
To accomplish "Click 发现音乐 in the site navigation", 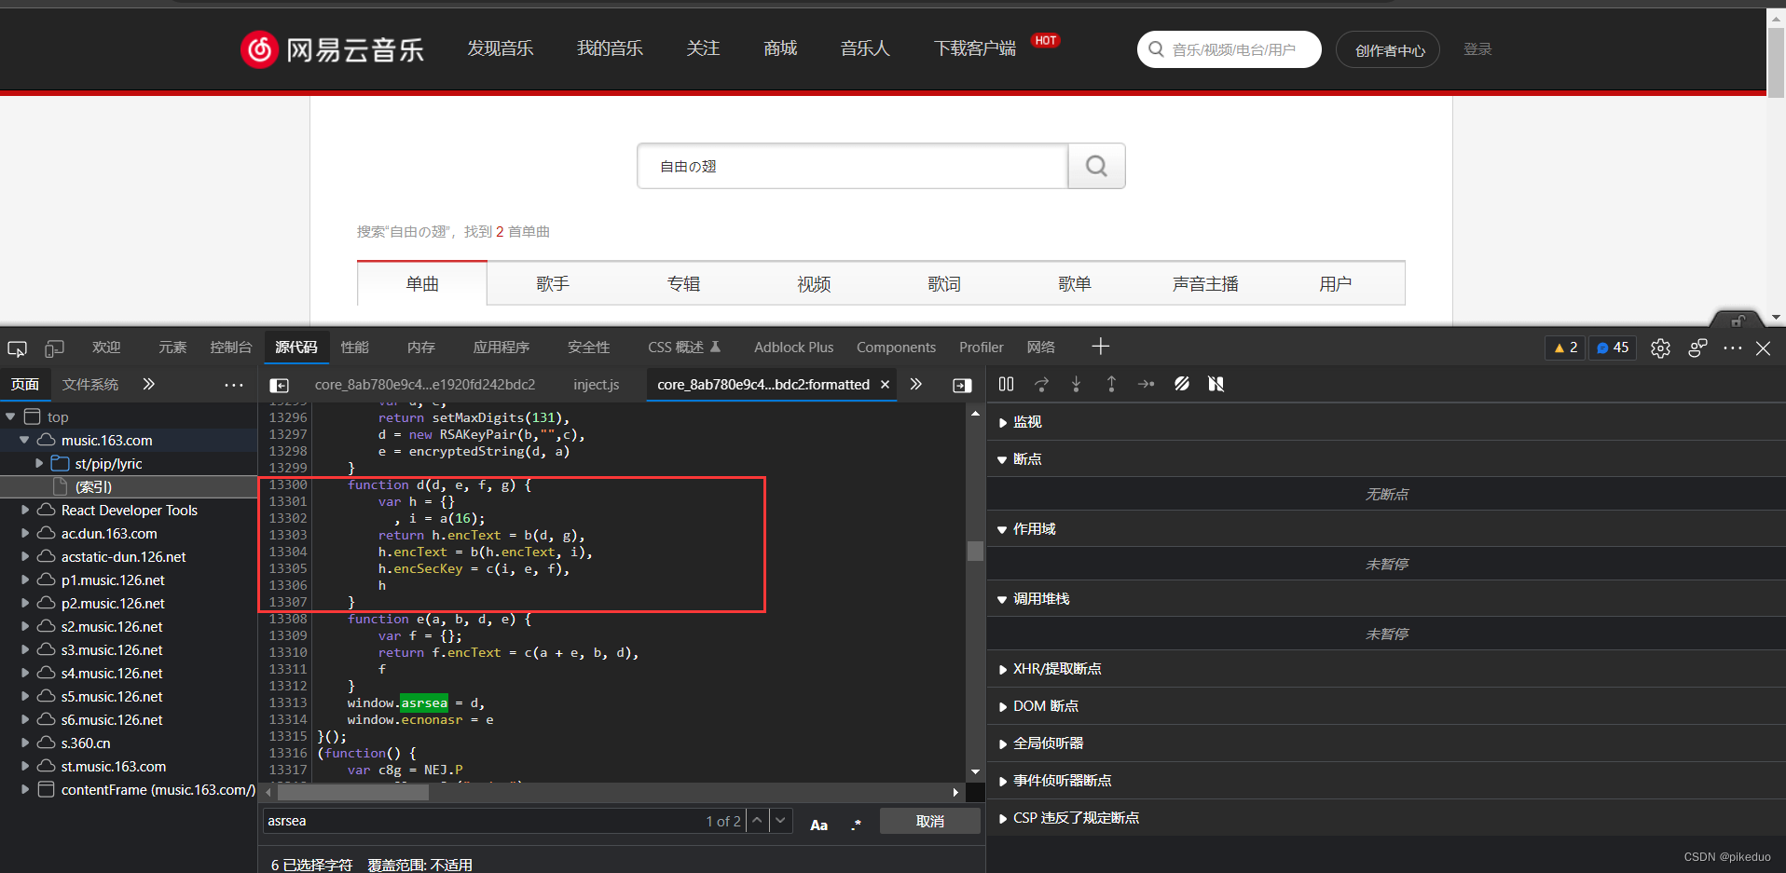I will pyautogui.click(x=501, y=48).
